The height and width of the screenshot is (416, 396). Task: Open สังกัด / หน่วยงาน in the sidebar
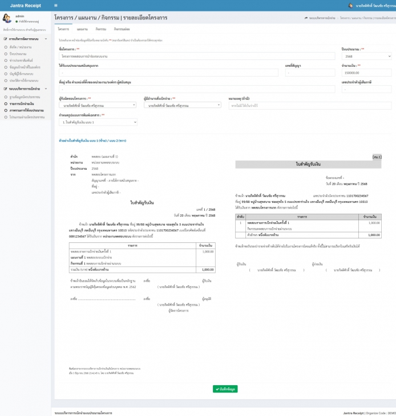(21, 47)
